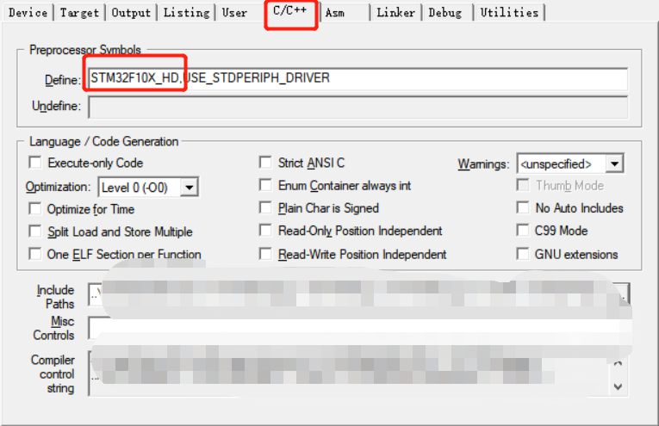Viewport: 659px width, 426px height.
Task: Toggle Plain Char is Signed
Action: point(265,207)
